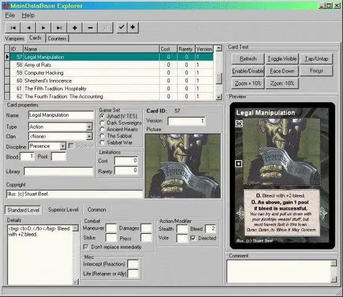
Task: Click the bold plus button after checkmark
Action: tap(132, 27)
